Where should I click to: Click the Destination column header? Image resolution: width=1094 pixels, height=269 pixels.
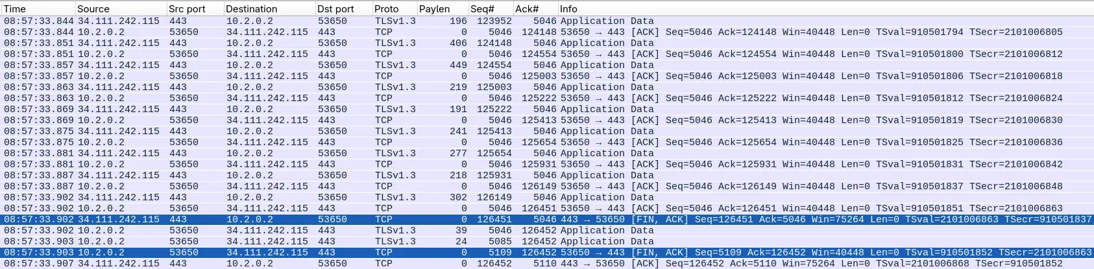point(269,8)
